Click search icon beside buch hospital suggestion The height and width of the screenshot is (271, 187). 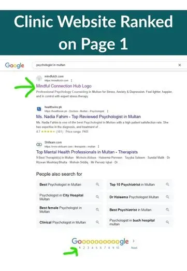(167, 222)
